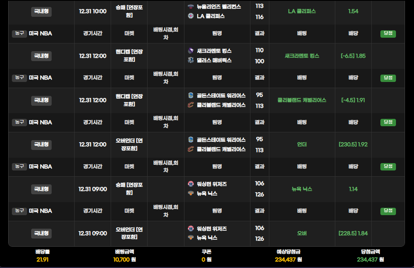This screenshot has width=414, height=268.
Task: Select the green 새크라멘토 킹스 bet pick
Action: 302,56
